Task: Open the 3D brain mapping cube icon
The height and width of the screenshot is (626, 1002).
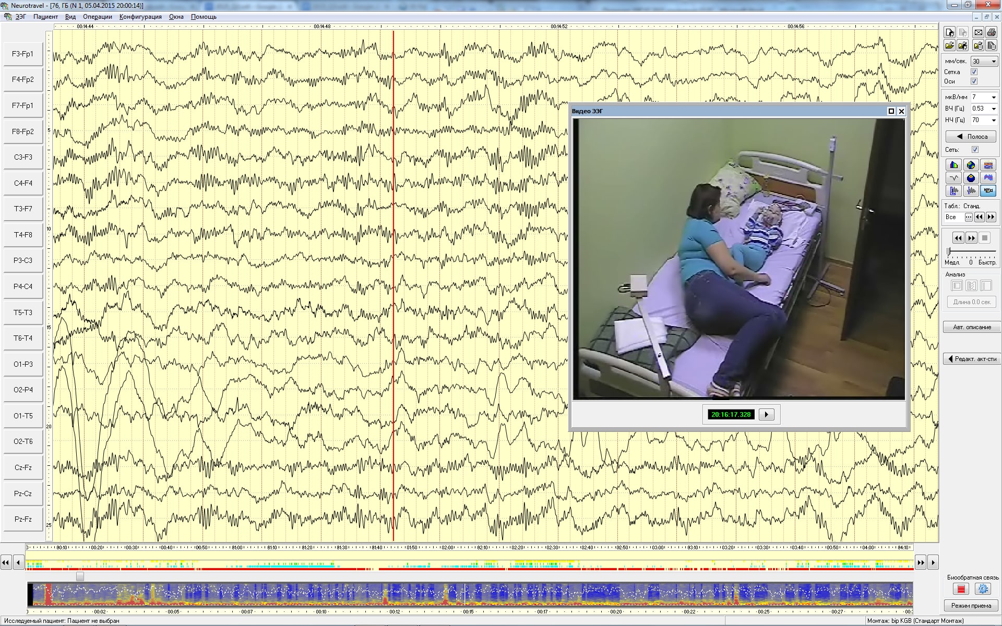Action: tap(971, 165)
